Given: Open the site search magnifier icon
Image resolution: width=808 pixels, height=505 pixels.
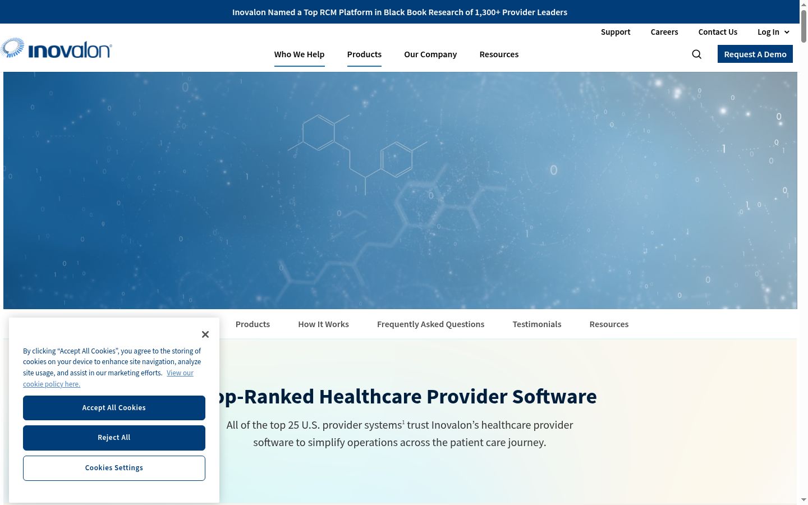Looking at the screenshot, I should (x=697, y=54).
